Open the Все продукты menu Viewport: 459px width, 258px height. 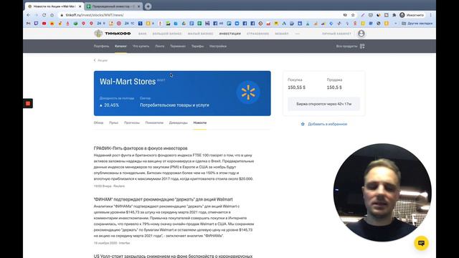(x=346, y=46)
